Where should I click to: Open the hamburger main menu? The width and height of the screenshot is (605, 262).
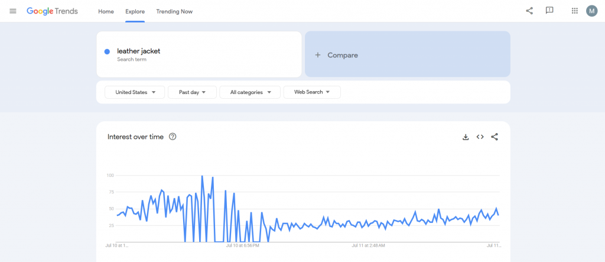coord(13,11)
